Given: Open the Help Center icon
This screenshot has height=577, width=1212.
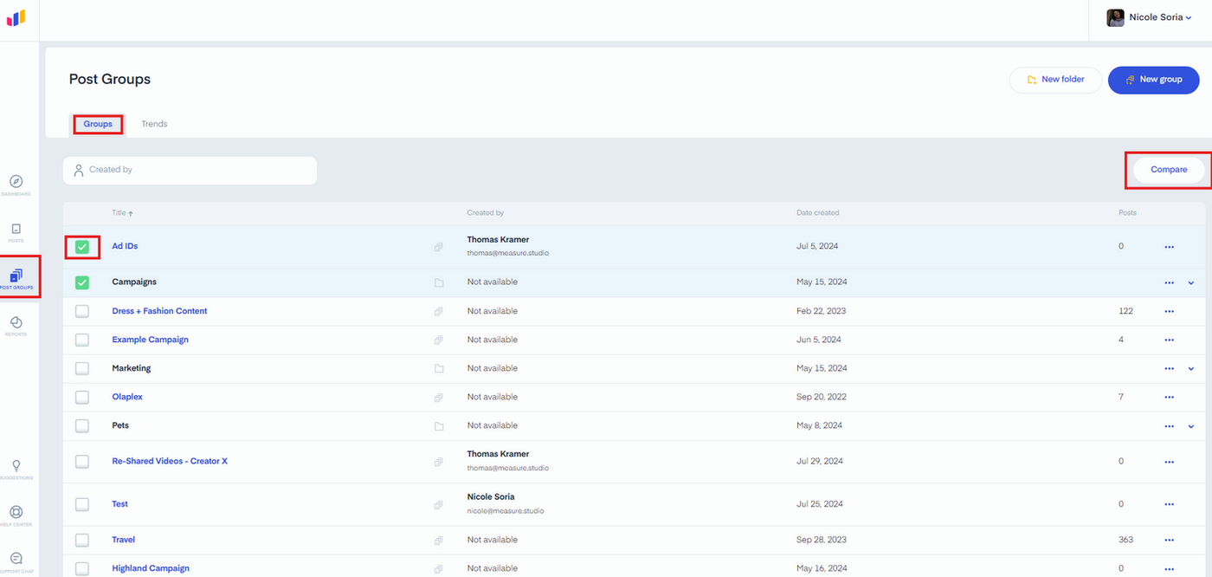Looking at the screenshot, I should click(16, 512).
